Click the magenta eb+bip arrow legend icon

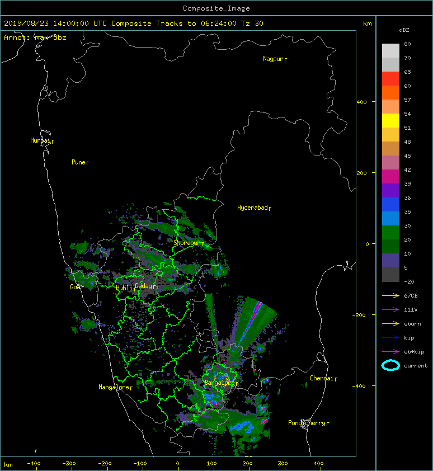[x=390, y=352]
